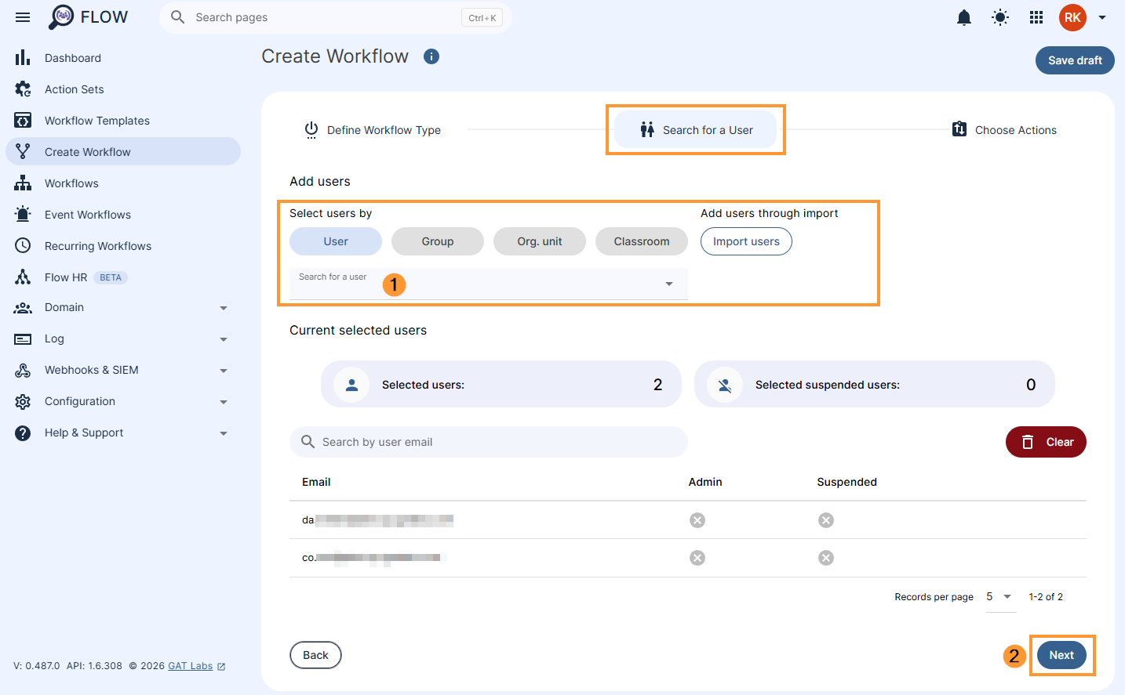This screenshot has width=1125, height=695.
Task: Click the Action Sets gear icon
Action: 23,89
